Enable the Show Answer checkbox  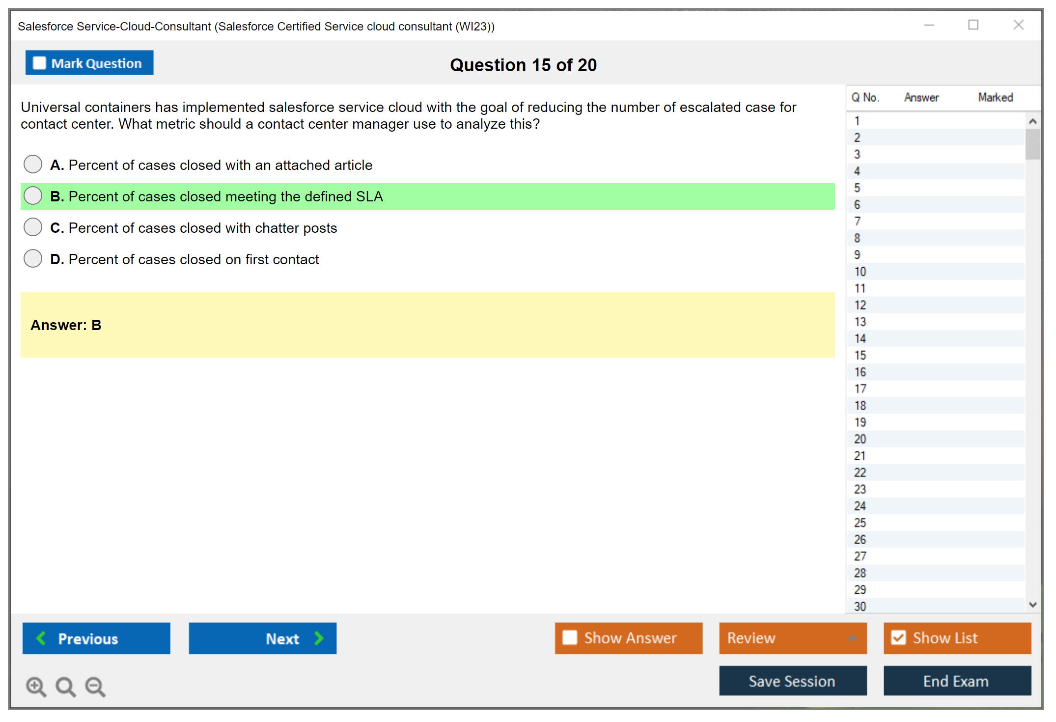tap(570, 638)
